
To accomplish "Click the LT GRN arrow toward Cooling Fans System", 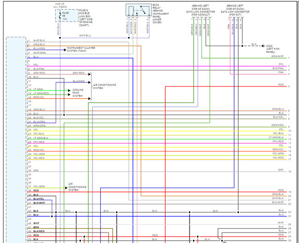I will point(69,90).
